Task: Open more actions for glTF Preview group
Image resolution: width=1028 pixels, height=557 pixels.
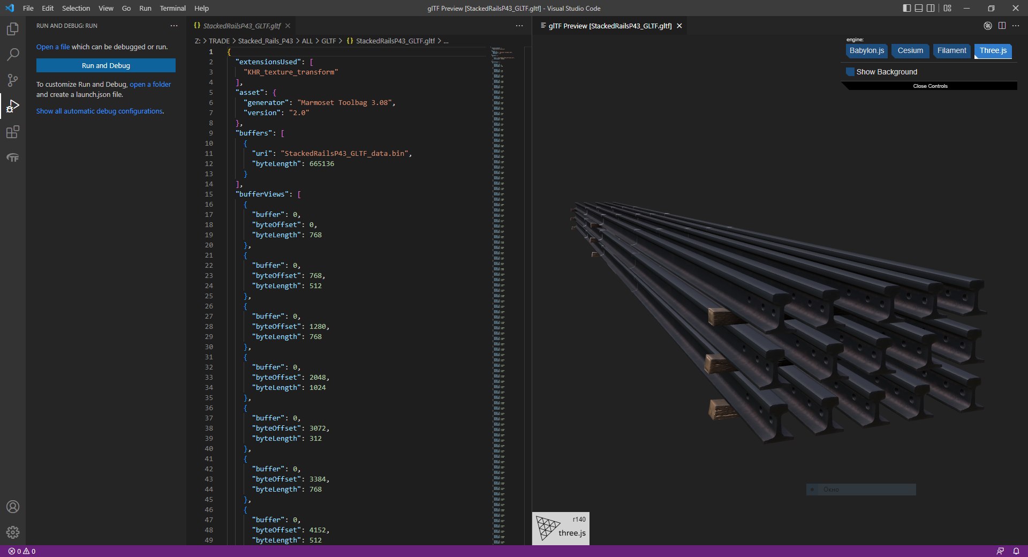Action: (1016, 26)
